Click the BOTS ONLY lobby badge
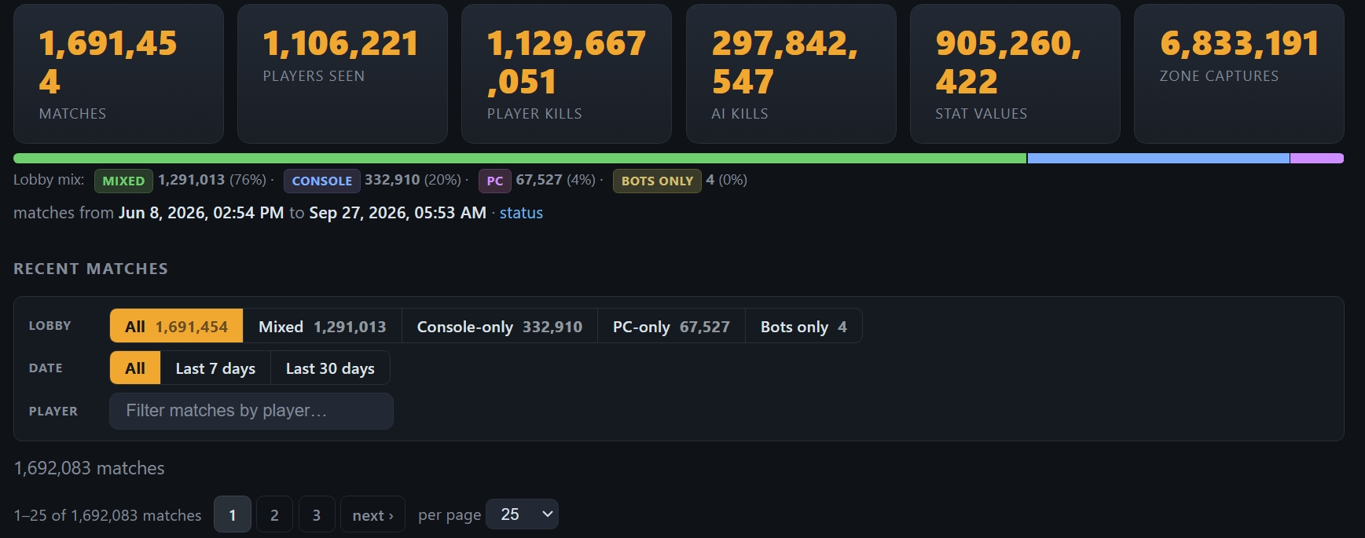 (x=657, y=181)
